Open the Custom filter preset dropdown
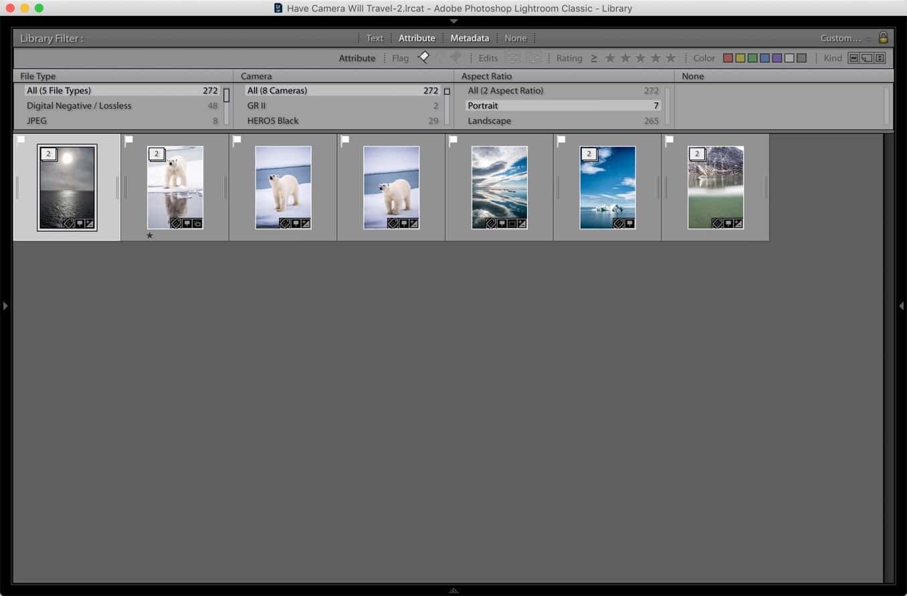 (x=845, y=38)
